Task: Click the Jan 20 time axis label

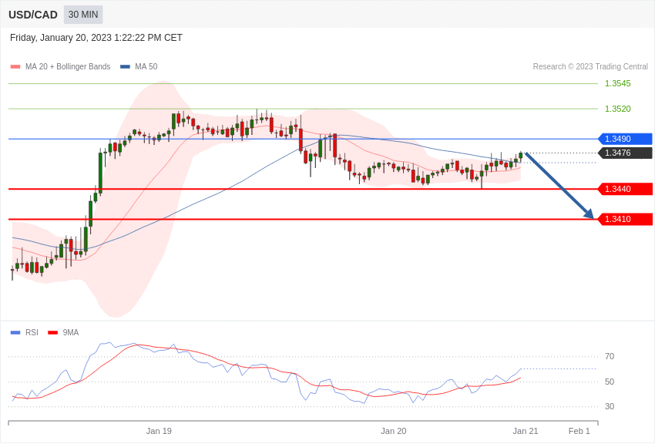Action: (x=394, y=431)
